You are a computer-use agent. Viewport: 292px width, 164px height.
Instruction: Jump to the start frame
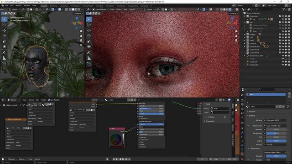[114, 159]
